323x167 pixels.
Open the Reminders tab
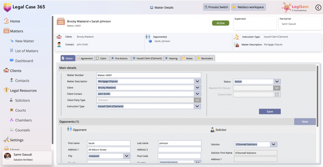(205, 58)
